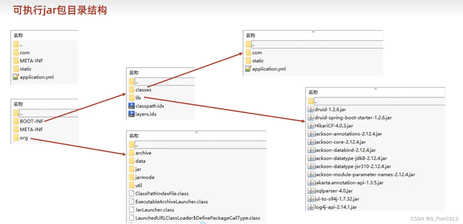Image resolution: width=463 pixels, height=224 pixels.
Task: Go to parent folder '..' above classes
Action: click(162, 81)
